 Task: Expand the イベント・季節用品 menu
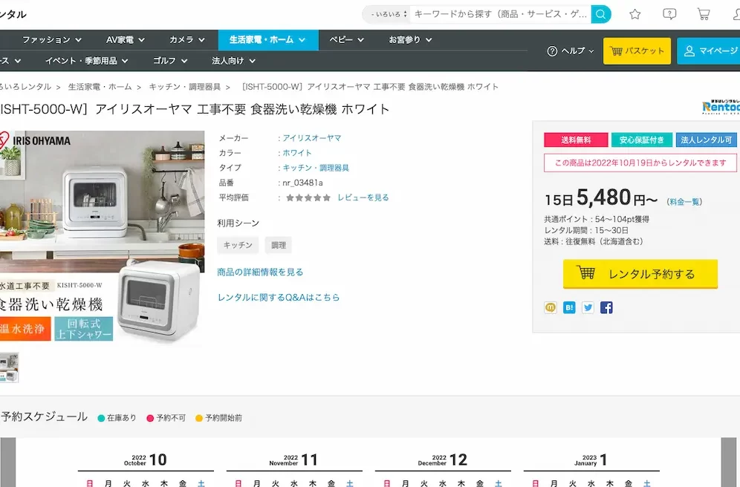(86, 61)
